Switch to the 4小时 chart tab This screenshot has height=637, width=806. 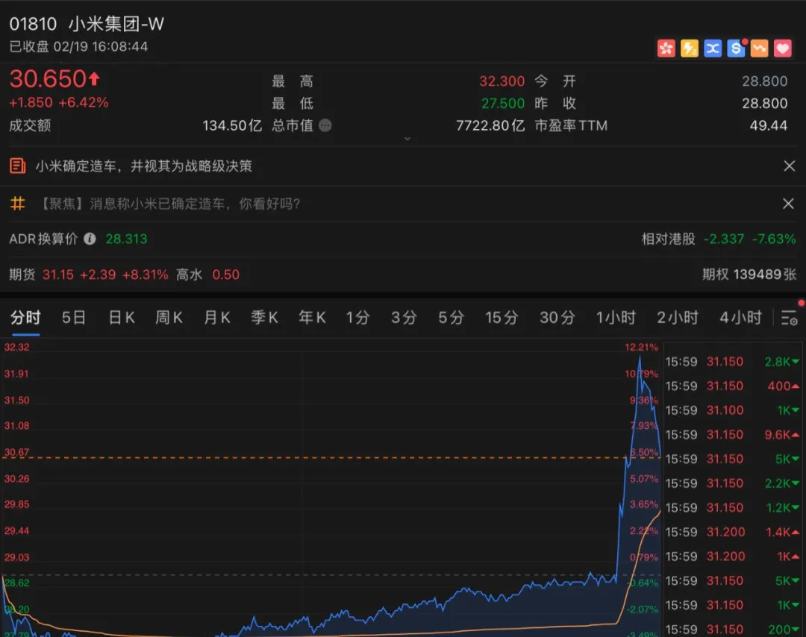click(741, 318)
